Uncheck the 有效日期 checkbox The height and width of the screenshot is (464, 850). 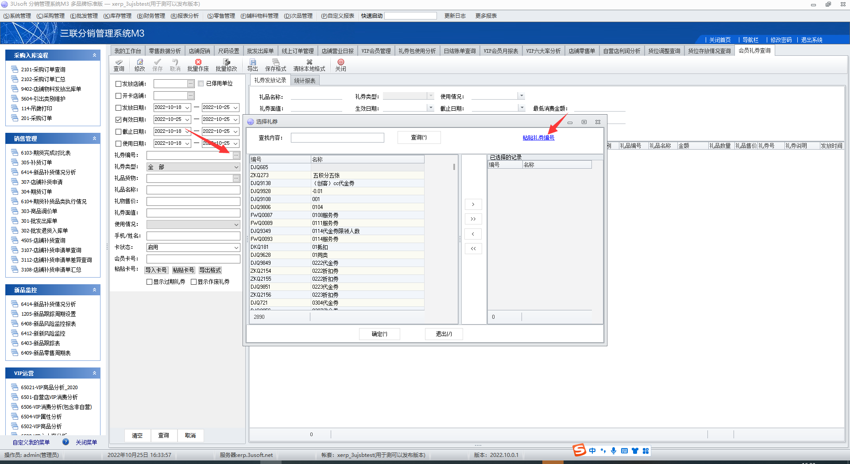(118, 120)
